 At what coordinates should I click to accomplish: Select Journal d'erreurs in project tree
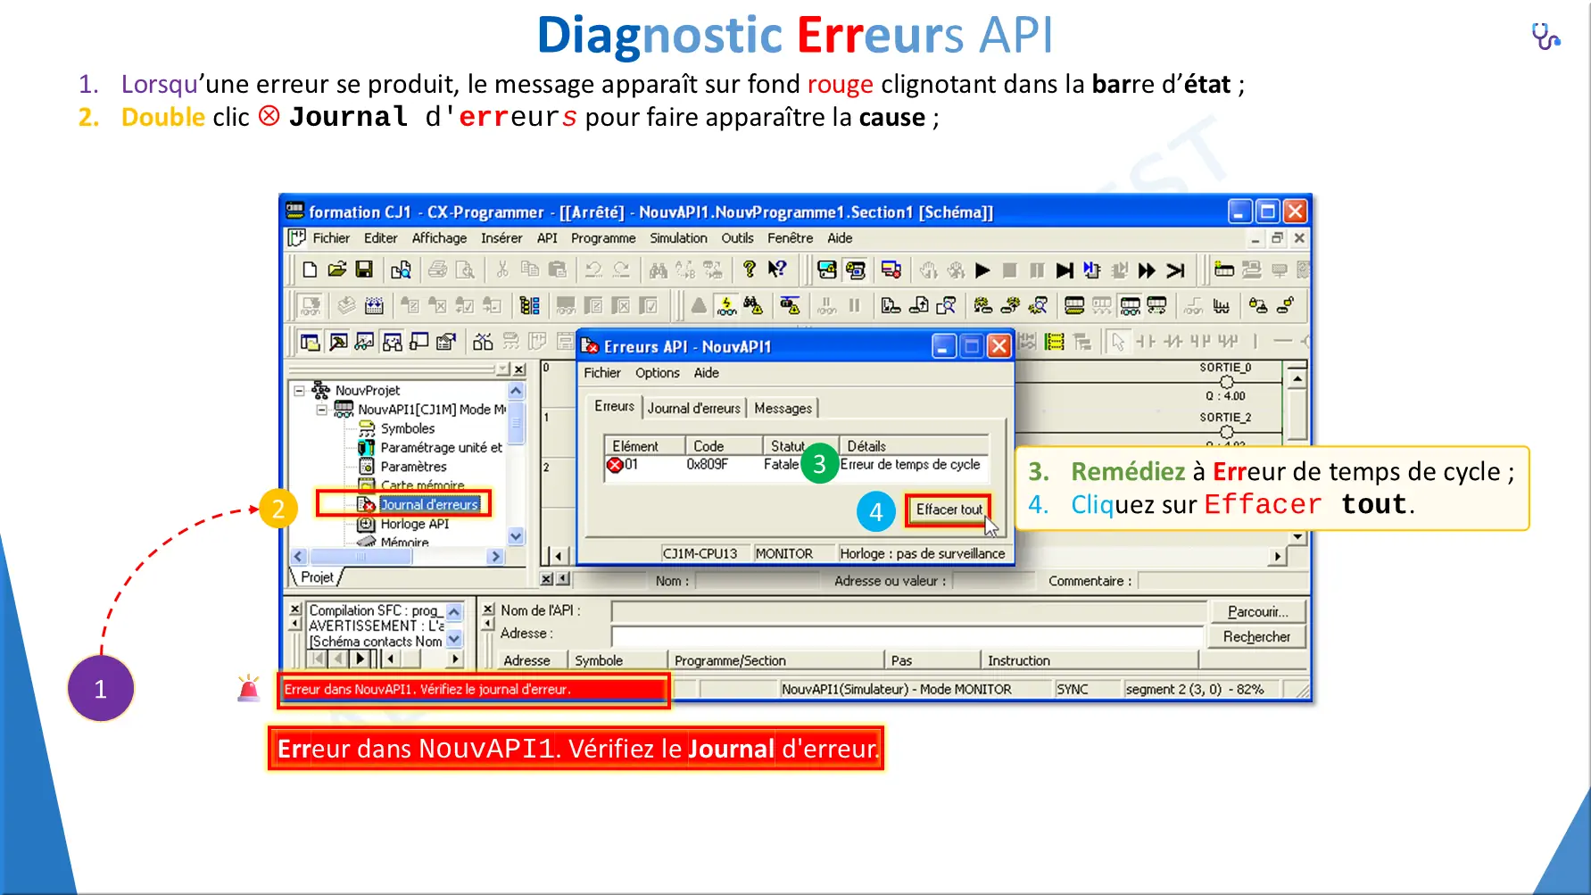[x=429, y=504]
